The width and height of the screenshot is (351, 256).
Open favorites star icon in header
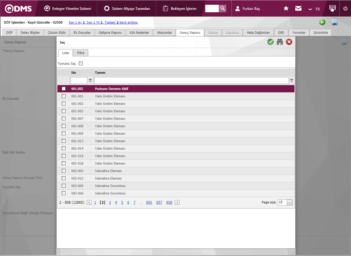click(286, 9)
